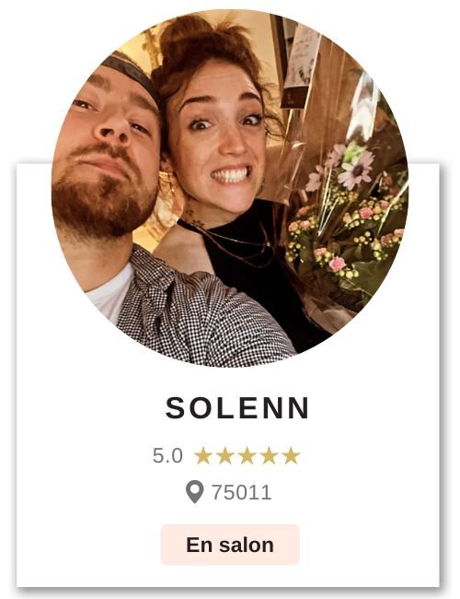
Task: Click the 75011 postal code
Action: pyautogui.click(x=242, y=492)
